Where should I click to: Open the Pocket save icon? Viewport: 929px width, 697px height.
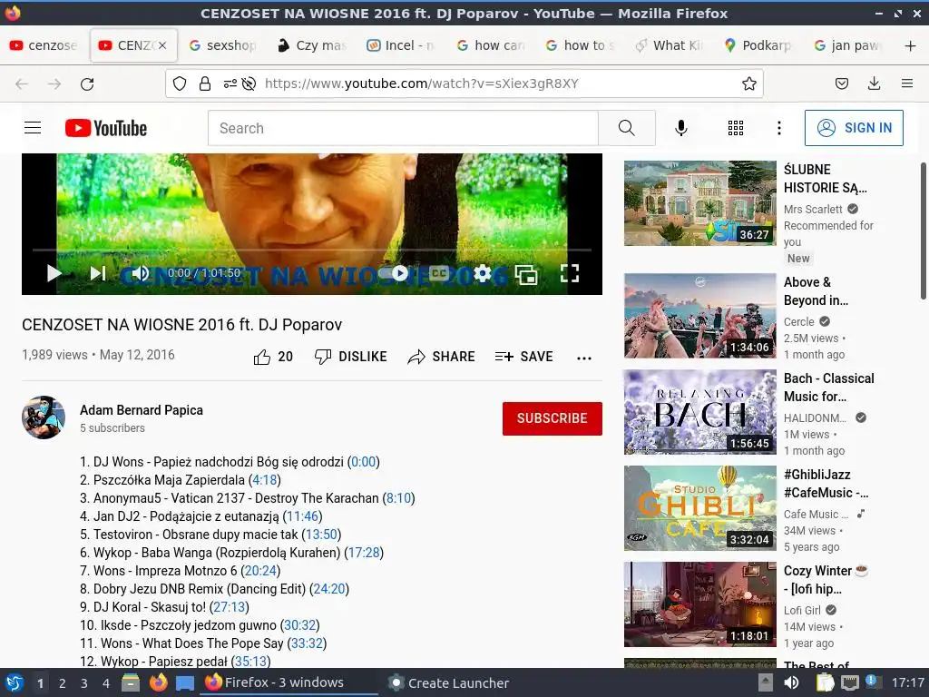[841, 83]
